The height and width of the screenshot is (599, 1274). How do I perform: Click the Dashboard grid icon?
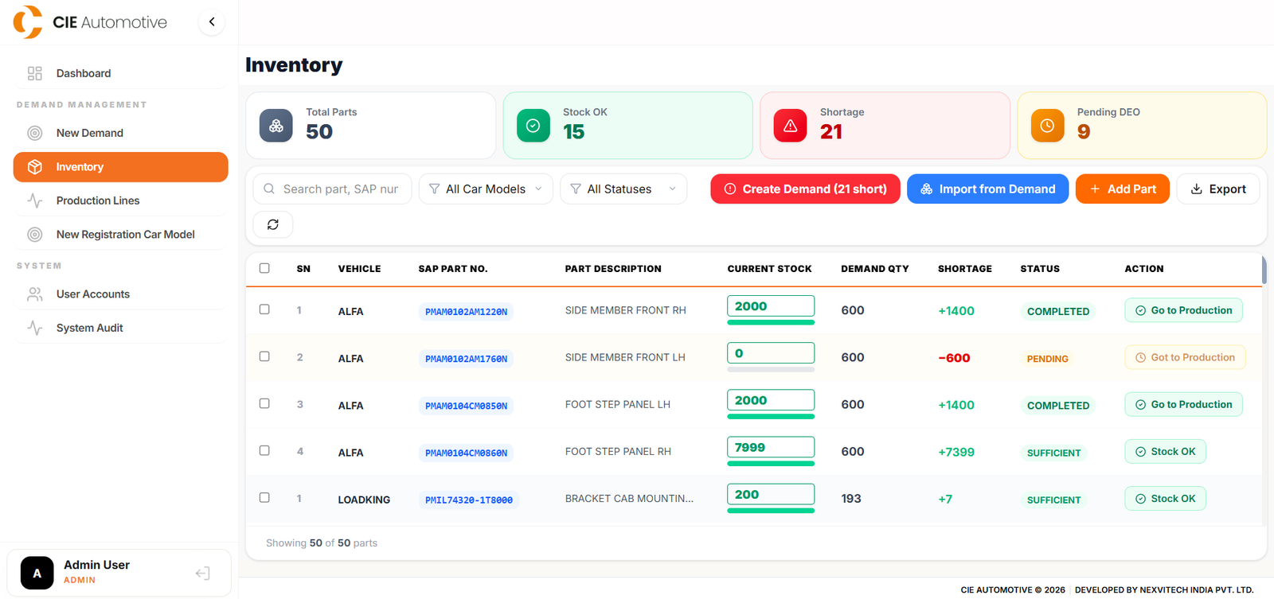pyautogui.click(x=35, y=73)
